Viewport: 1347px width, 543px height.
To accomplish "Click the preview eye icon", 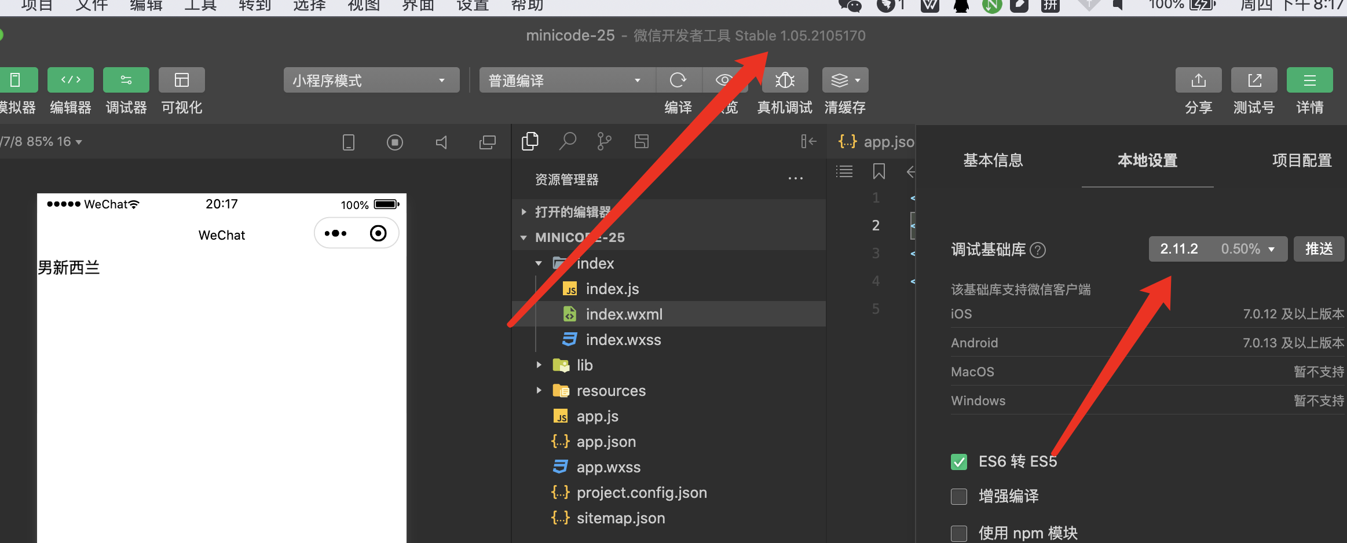I will 724,80.
